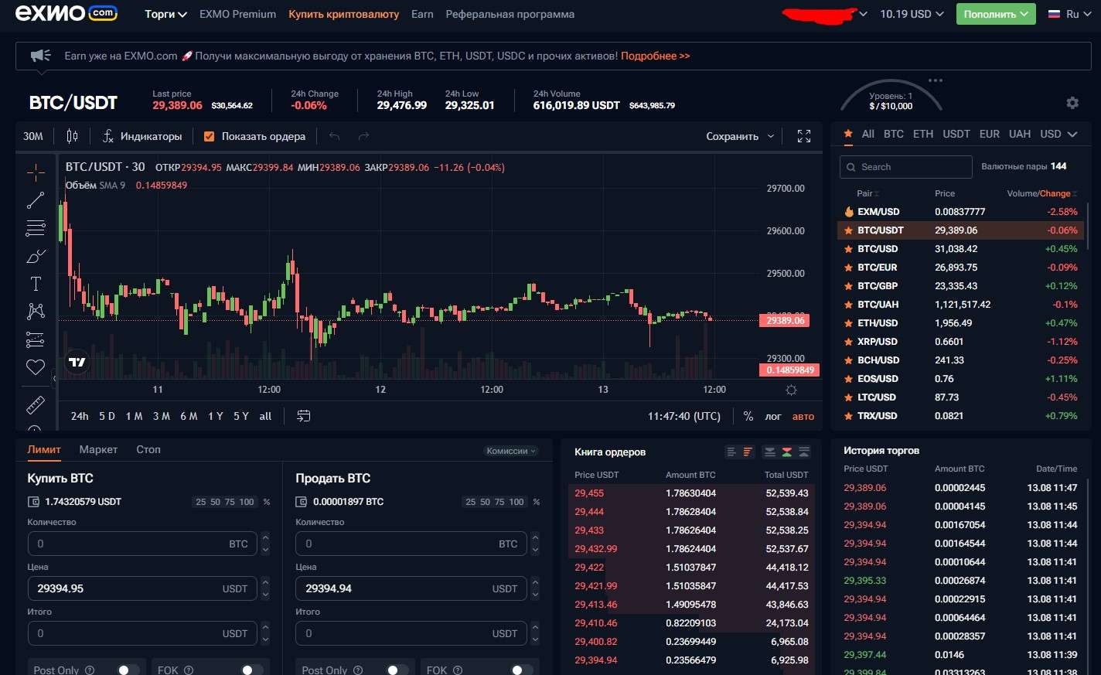Filter pairs by USDT tab
1101x675 pixels.
point(956,134)
